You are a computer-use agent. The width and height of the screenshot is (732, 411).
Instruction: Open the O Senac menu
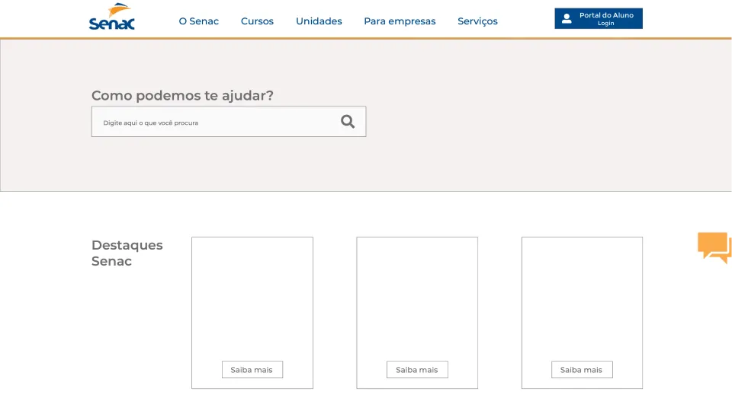pyautogui.click(x=198, y=21)
